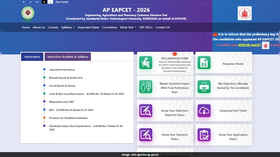
Task: Click the APSCHE myCET app icon
Action: tap(266, 45)
